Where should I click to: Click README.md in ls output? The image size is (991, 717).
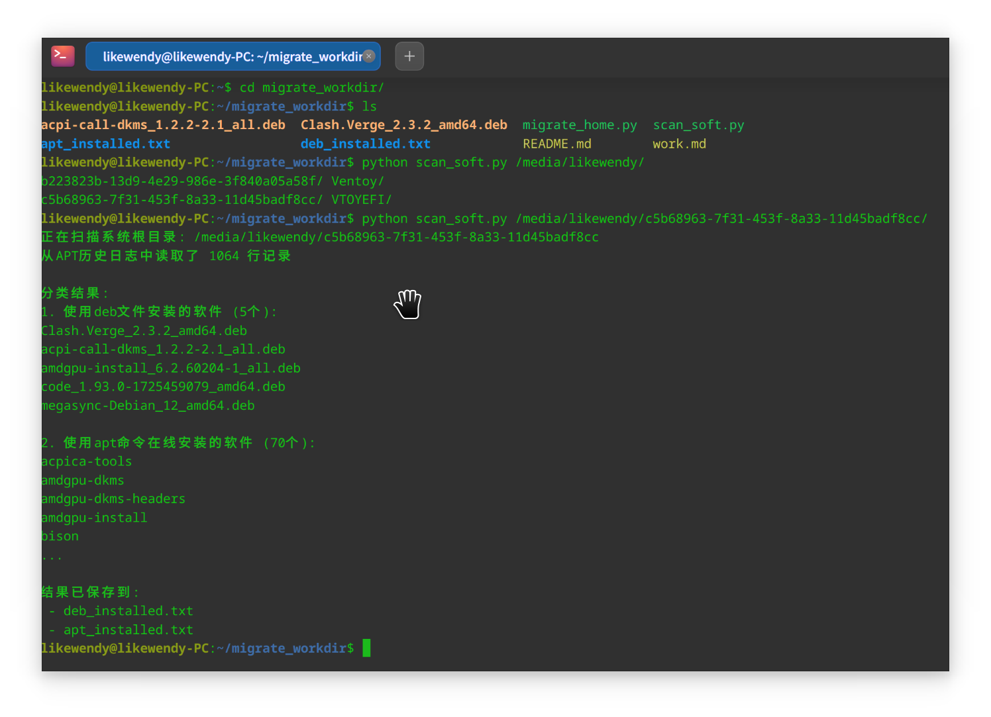click(557, 144)
